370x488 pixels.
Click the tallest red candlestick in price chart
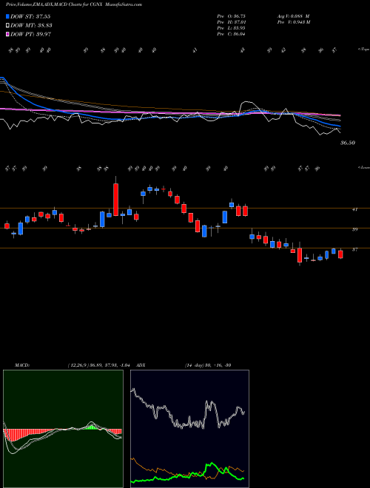(115, 200)
